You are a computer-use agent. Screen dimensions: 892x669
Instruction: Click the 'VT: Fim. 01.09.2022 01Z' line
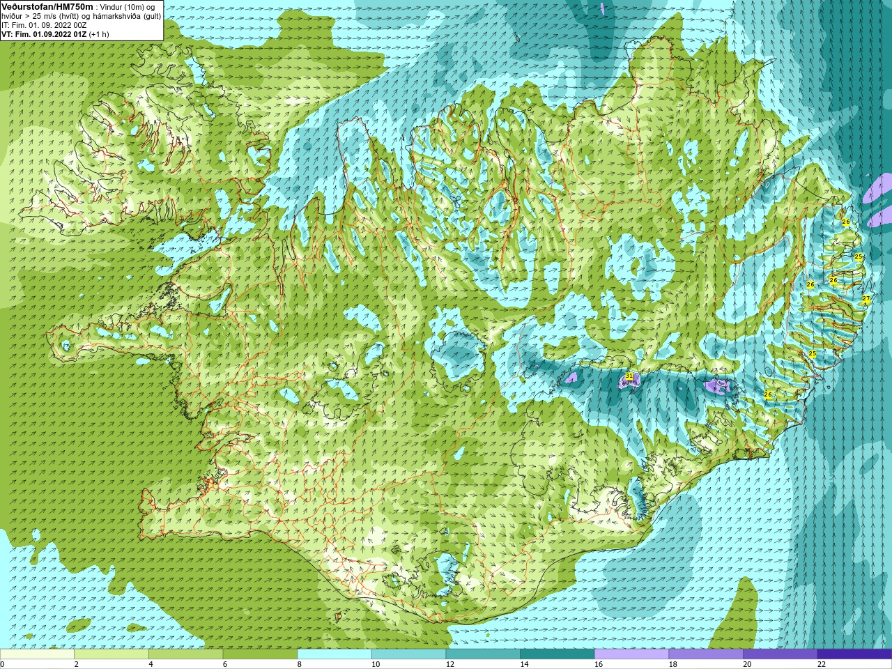click(x=43, y=34)
